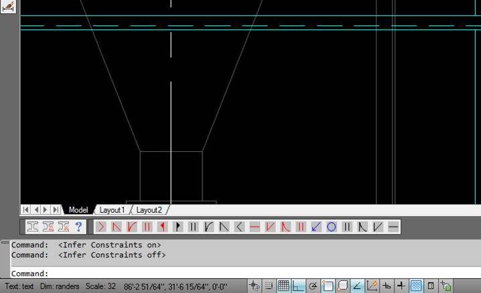Screen dimensions: 481x293
Task: Click the I-beam icon with red edit lines
Action: point(48,227)
